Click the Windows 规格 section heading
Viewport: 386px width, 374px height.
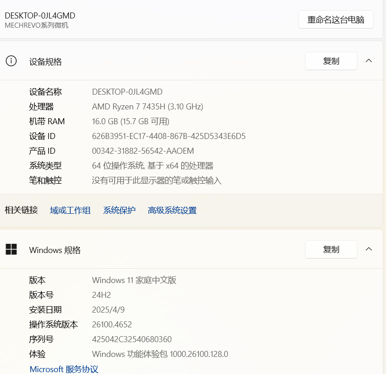(x=55, y=250)
